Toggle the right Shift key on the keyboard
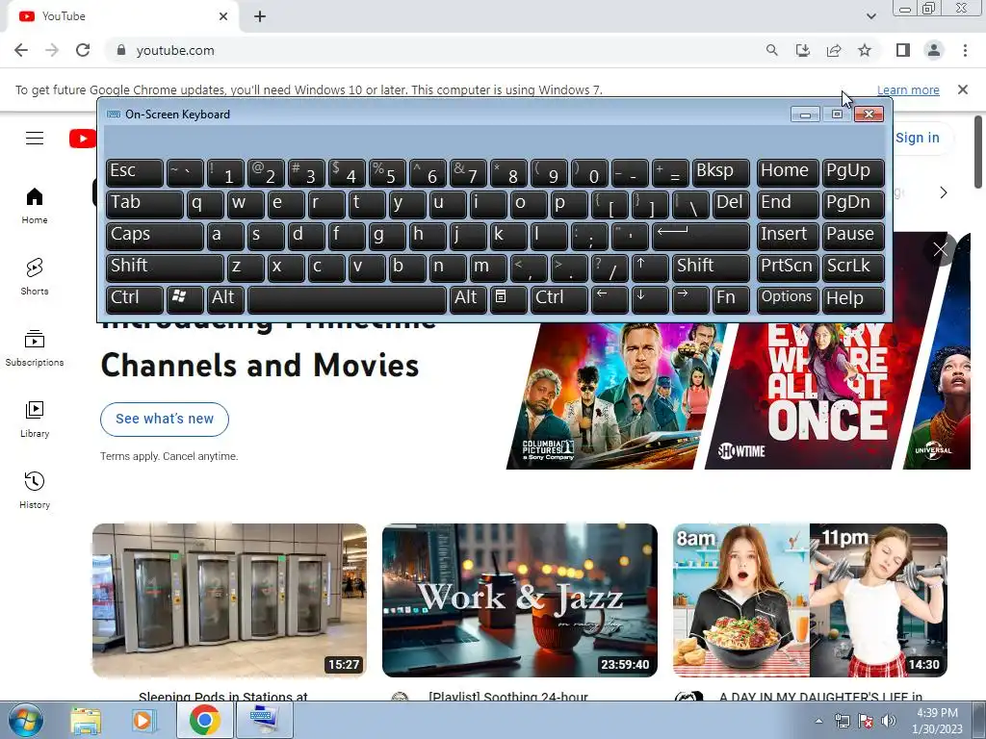The width and height of the screenshot is (986, 739). pos(711,268)
